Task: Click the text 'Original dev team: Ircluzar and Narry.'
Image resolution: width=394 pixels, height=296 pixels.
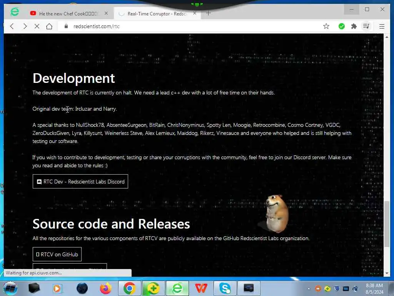Action: 75,109
